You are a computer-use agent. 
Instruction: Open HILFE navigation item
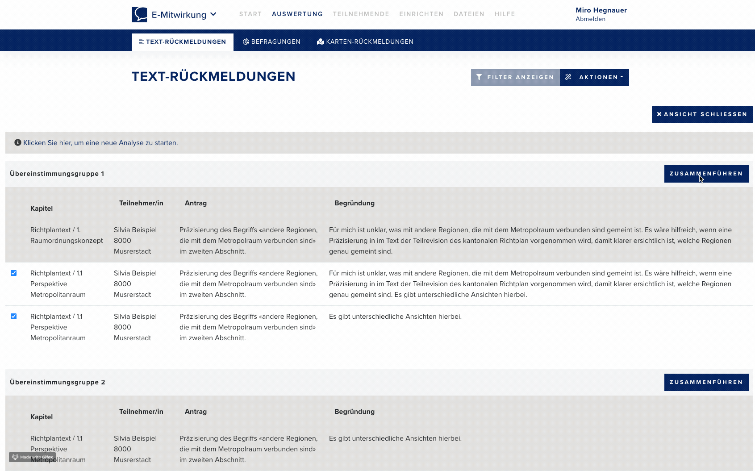(505, 14)
